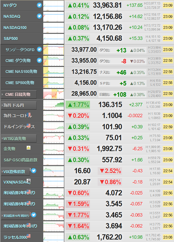The height and width of the screenshot is (242, 174).
Task: Click the ユーロドル rate 1.1004
Action: 112,116
